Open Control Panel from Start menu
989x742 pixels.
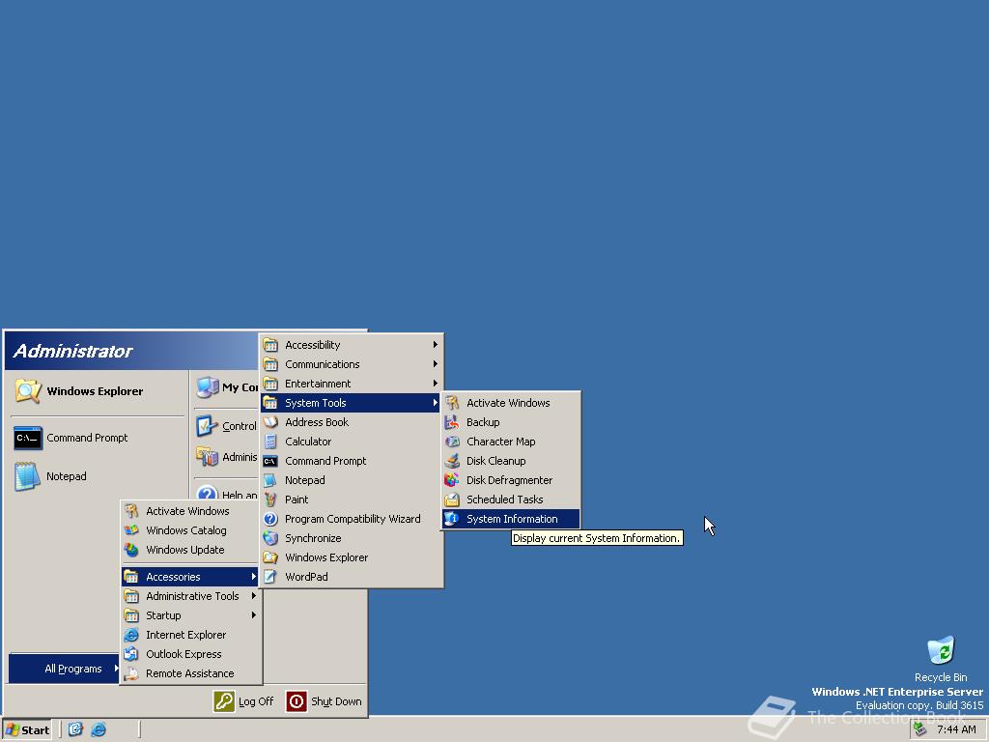[x=226, y=426]
